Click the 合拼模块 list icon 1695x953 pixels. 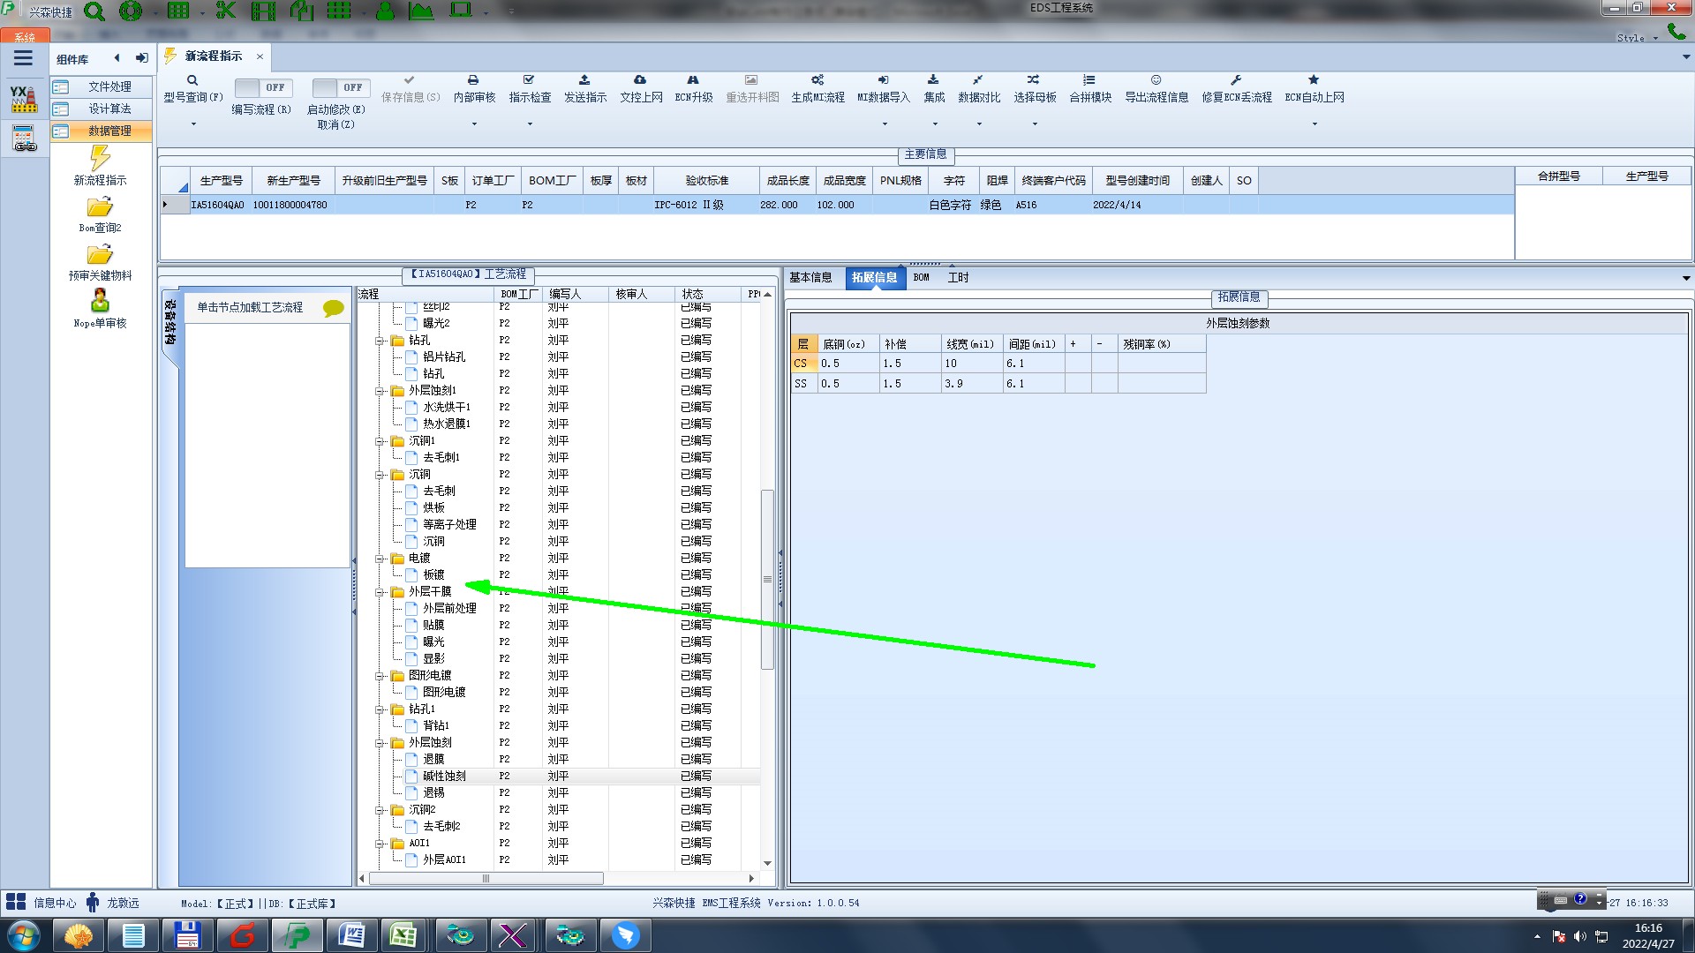pyautogui.click(x=1089, y=80)
